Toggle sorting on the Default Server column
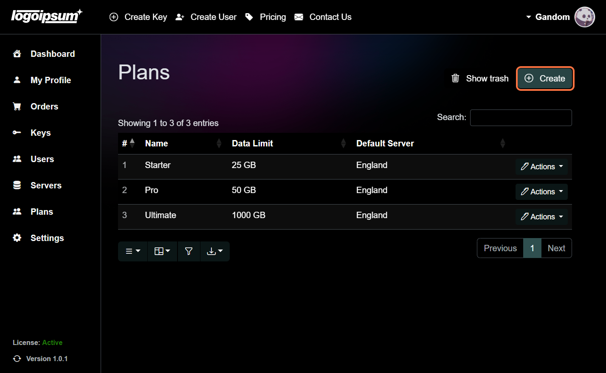 [503, 143]
